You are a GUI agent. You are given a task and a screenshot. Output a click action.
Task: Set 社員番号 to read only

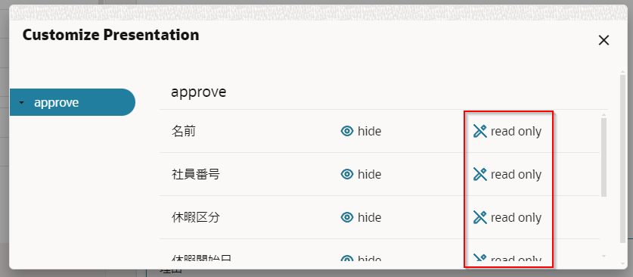(x=507, y=174)
